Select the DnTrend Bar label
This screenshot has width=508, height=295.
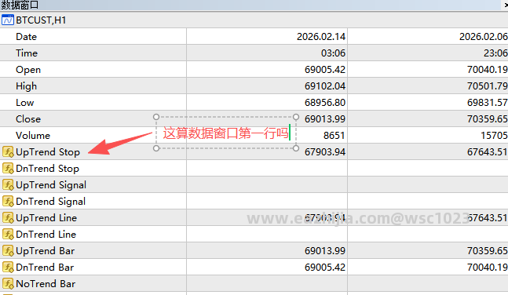coord(45,268)
